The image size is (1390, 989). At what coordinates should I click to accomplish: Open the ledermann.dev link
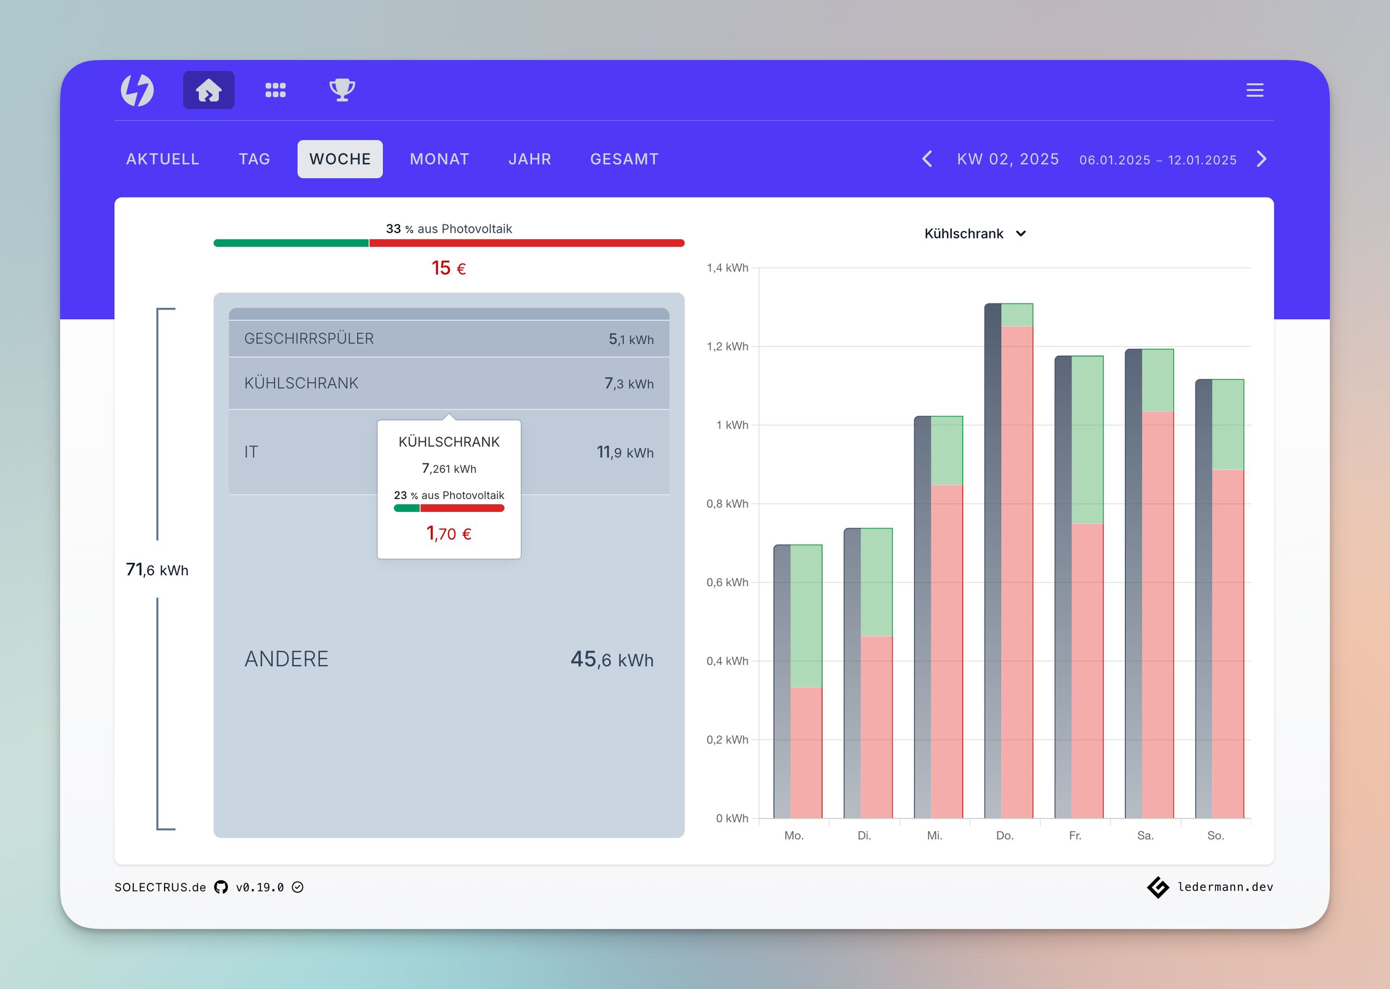click(1224, 887)
